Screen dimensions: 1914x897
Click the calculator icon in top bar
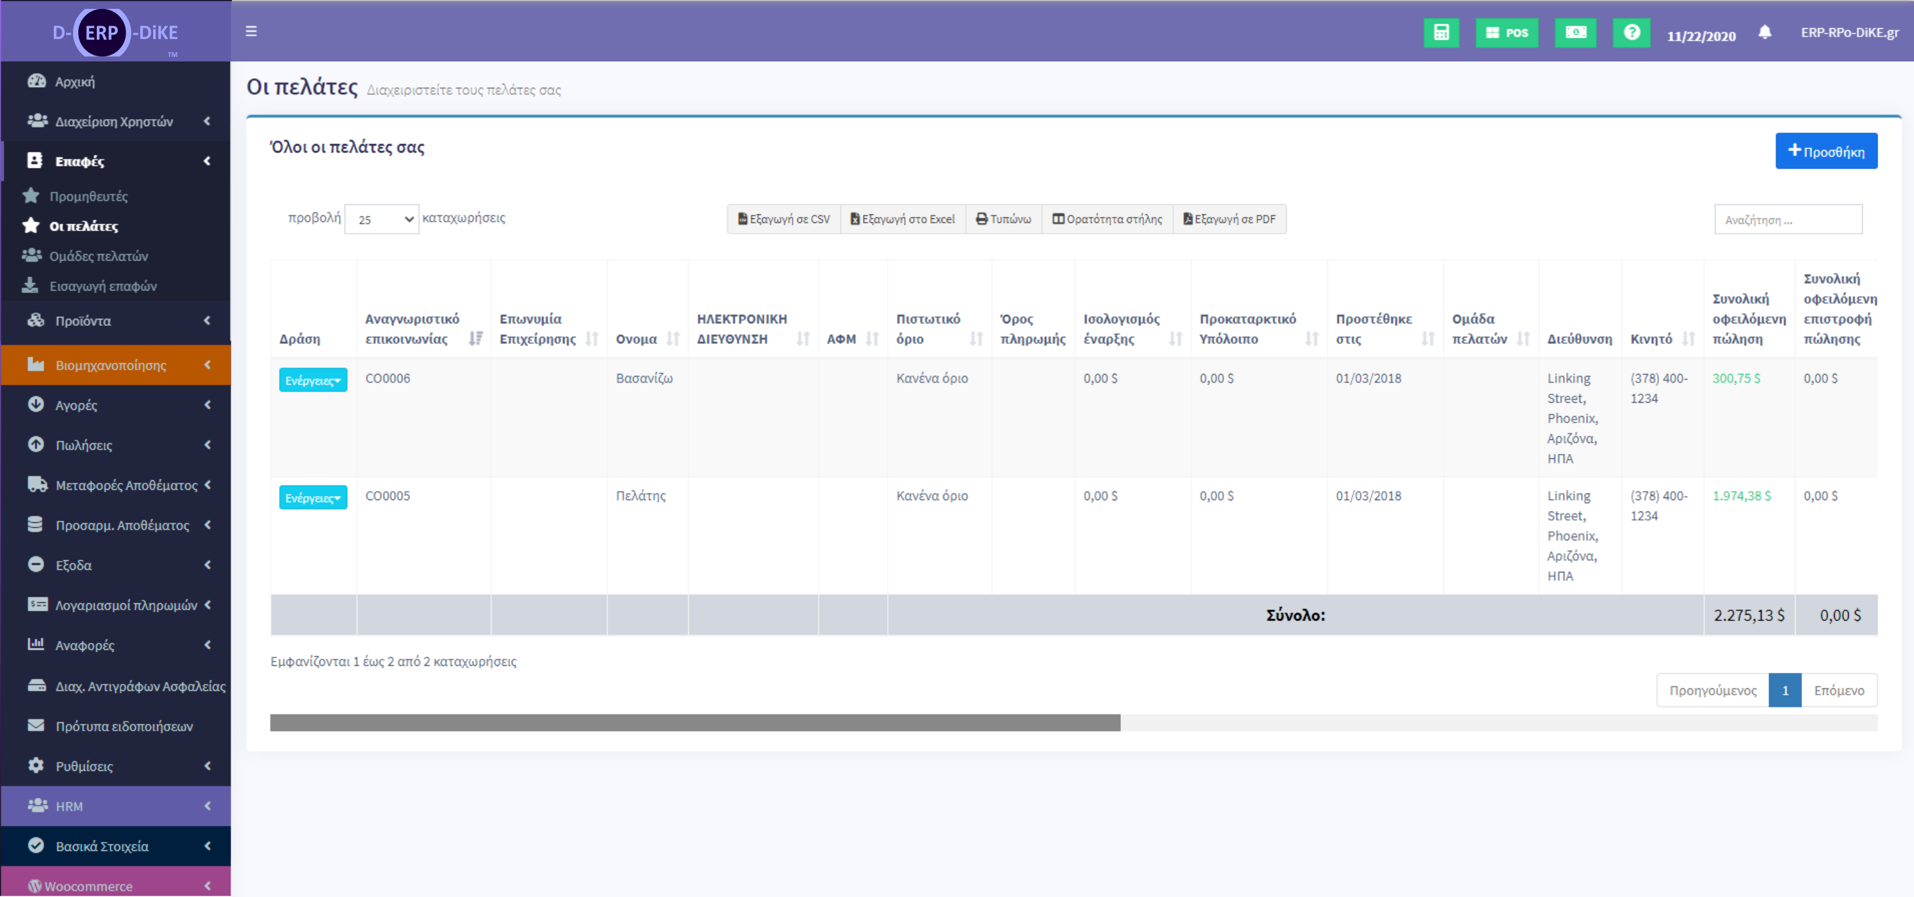[1441, 33]
